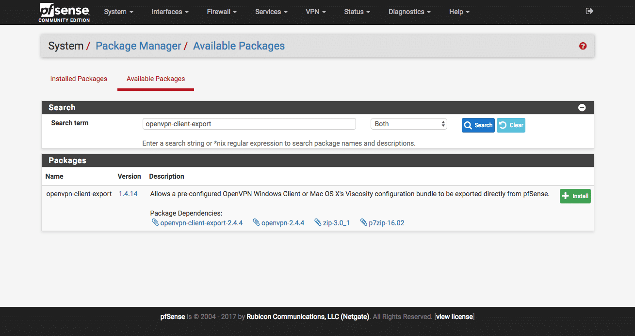This screenshot has width=635, height=336.
Task: Open the view license footer link
Action: pos(455,317)
